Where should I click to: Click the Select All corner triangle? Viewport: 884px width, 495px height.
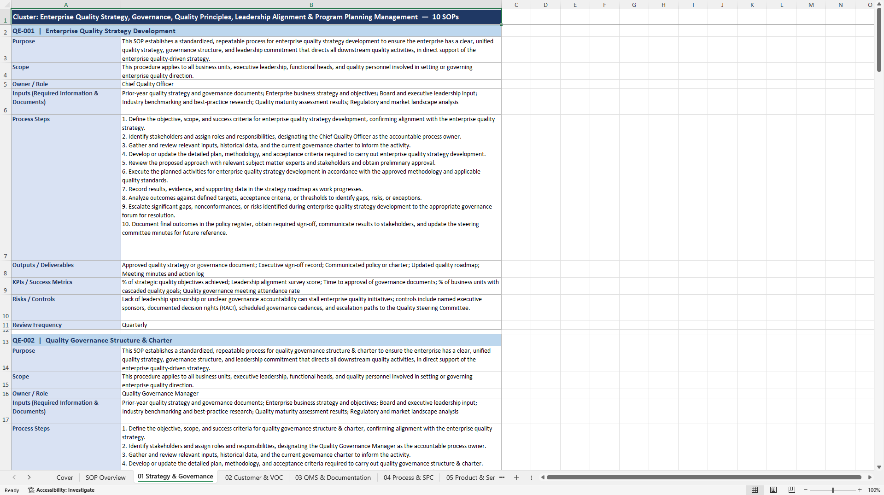(6, 5)
